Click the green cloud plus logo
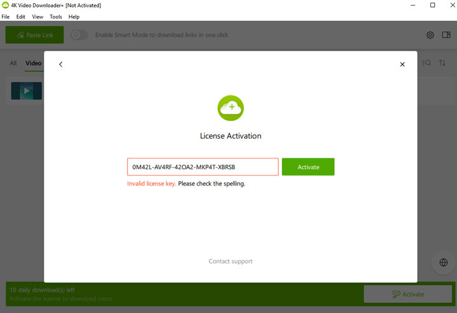Screen dimensions: 457x313 (230, 108)
